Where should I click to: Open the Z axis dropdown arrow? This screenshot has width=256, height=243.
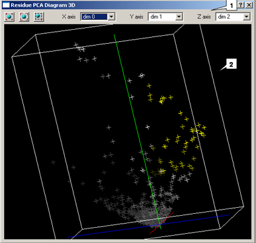247,17
